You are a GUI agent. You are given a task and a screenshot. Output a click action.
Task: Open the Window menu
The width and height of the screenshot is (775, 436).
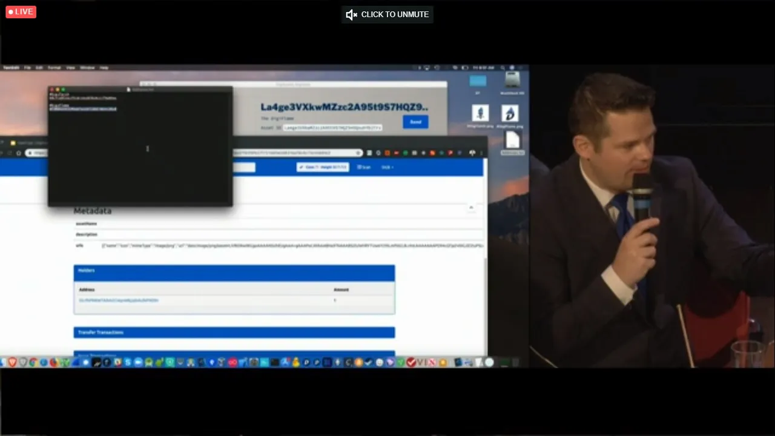tap(87, 68)
